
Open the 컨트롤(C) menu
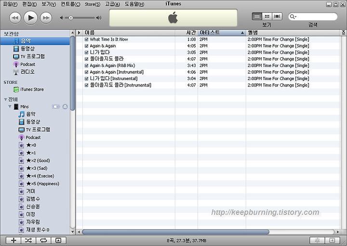click(70, 4)
